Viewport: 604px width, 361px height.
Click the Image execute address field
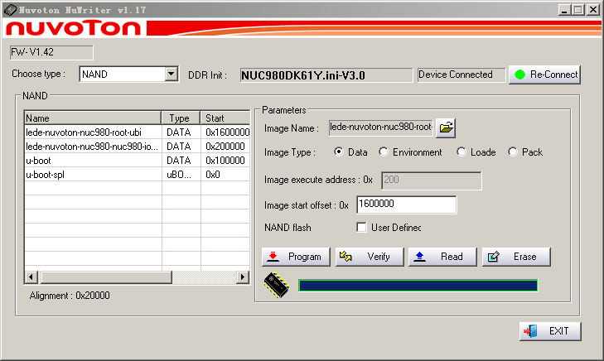coord(432,180)
